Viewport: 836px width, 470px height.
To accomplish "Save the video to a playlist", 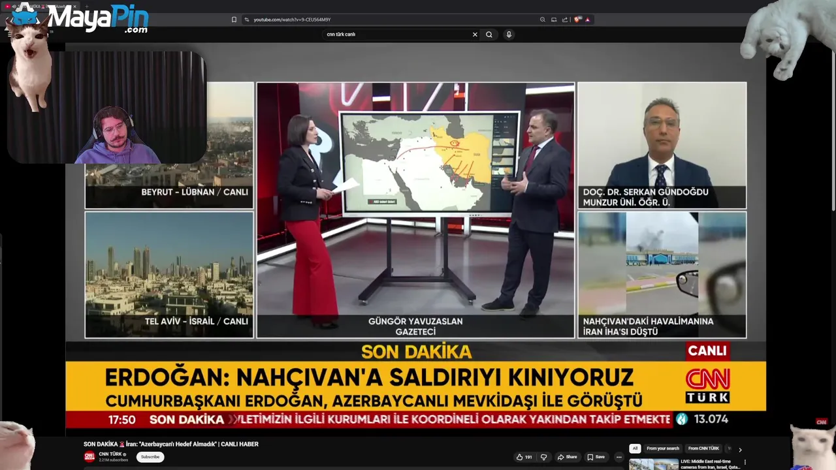I will point(596,457).
